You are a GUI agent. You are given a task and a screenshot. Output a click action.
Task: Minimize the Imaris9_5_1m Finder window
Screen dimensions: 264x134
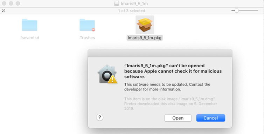tap(11, 4)
